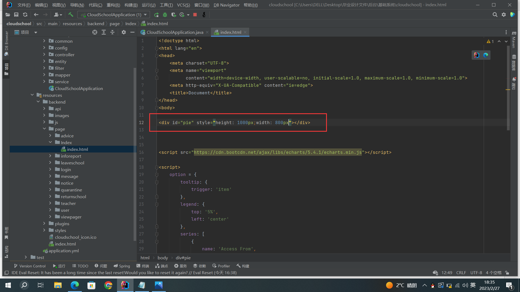The height and width of the screenshot is (292, 520).
Task: Click Save All floppy disk icon
Action: pos(16,15)
